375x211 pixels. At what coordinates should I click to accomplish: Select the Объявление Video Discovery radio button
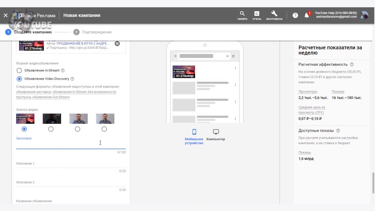click(19, 79)
